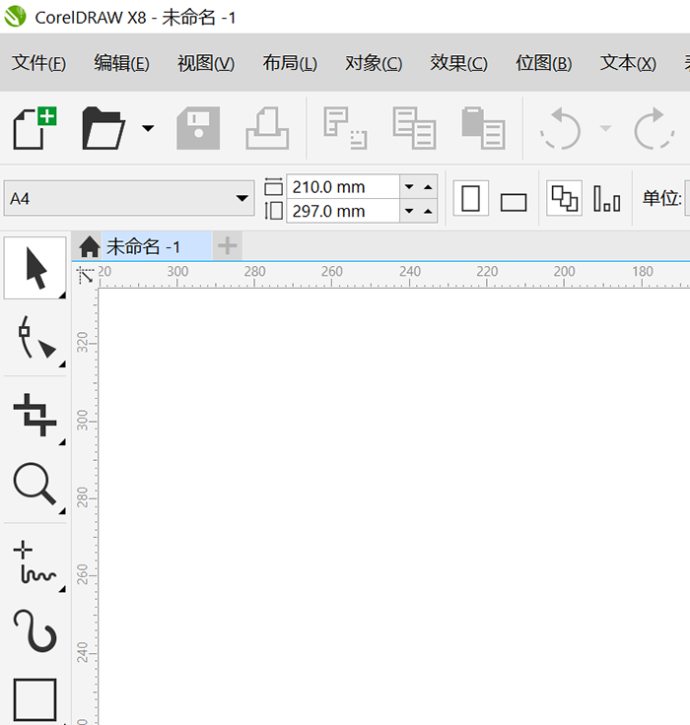Open the undo history dropdown arrow
The height and width of the screenshot is (725, 690).
pyautogui.click(x=605, y=128)
